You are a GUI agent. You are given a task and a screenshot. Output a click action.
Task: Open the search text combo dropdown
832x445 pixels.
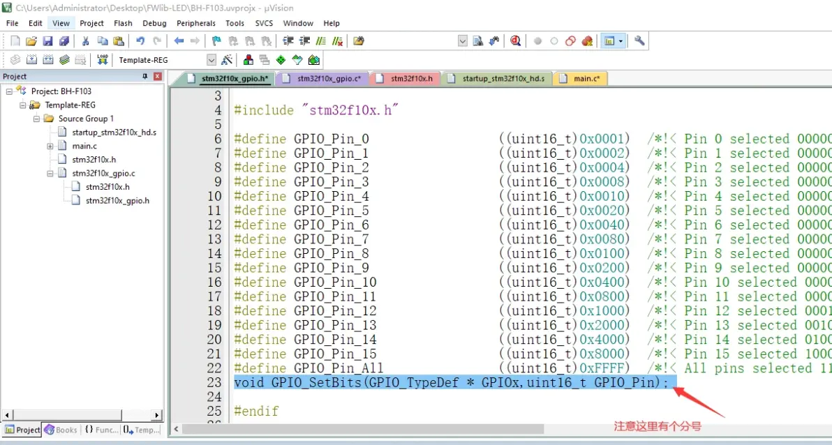click(x=463, y=41)
